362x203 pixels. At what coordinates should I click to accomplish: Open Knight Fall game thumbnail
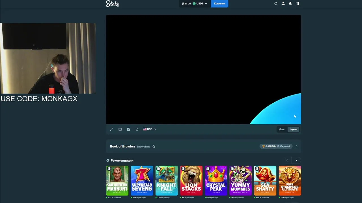(167, 181)
